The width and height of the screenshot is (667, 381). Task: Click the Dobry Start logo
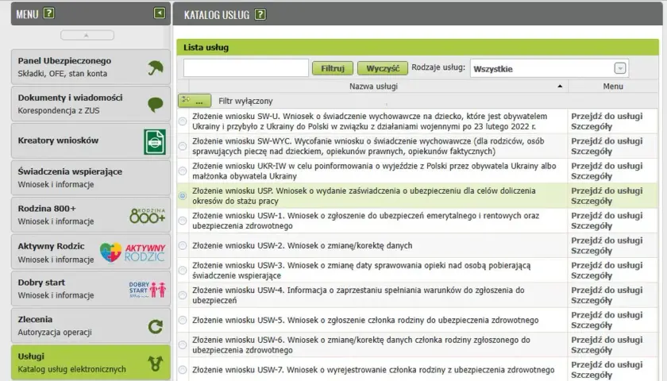[147, 290]
